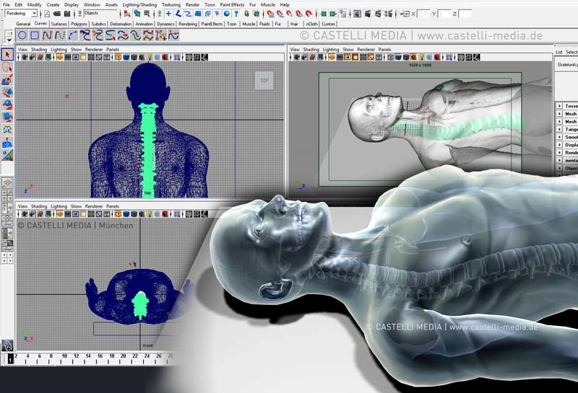The image size is (578, 393).
Task: Select the arrow Select tool in toolbox
Action: (7, 55)
